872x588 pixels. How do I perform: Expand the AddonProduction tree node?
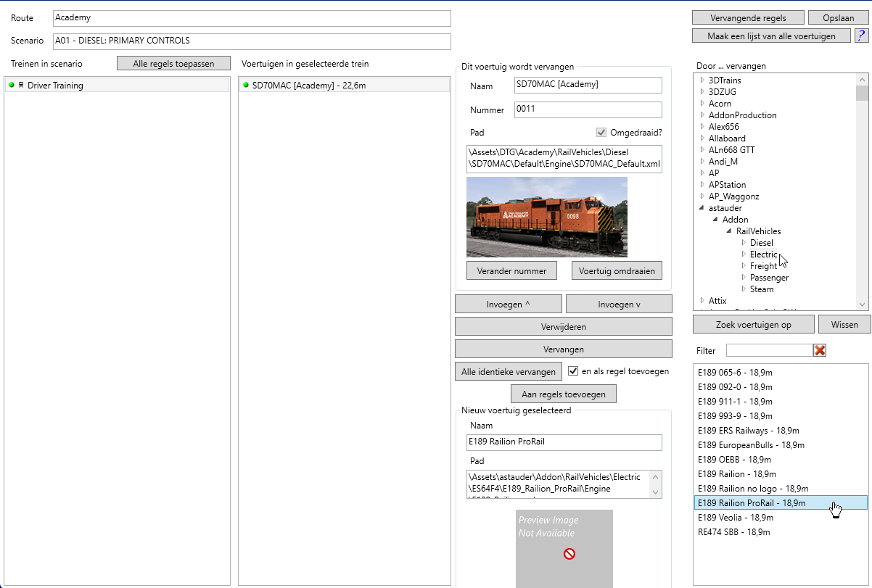click(x=702, y=115)
